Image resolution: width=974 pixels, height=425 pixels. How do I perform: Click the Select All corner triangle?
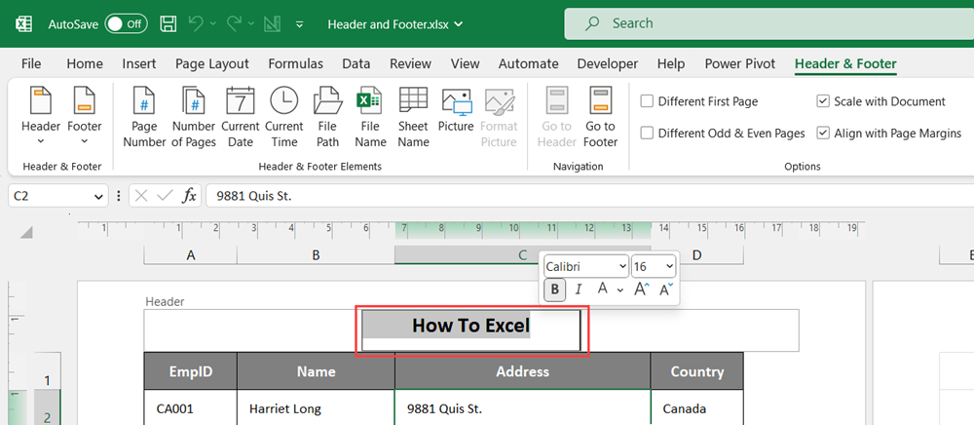(x=26, y=232)
